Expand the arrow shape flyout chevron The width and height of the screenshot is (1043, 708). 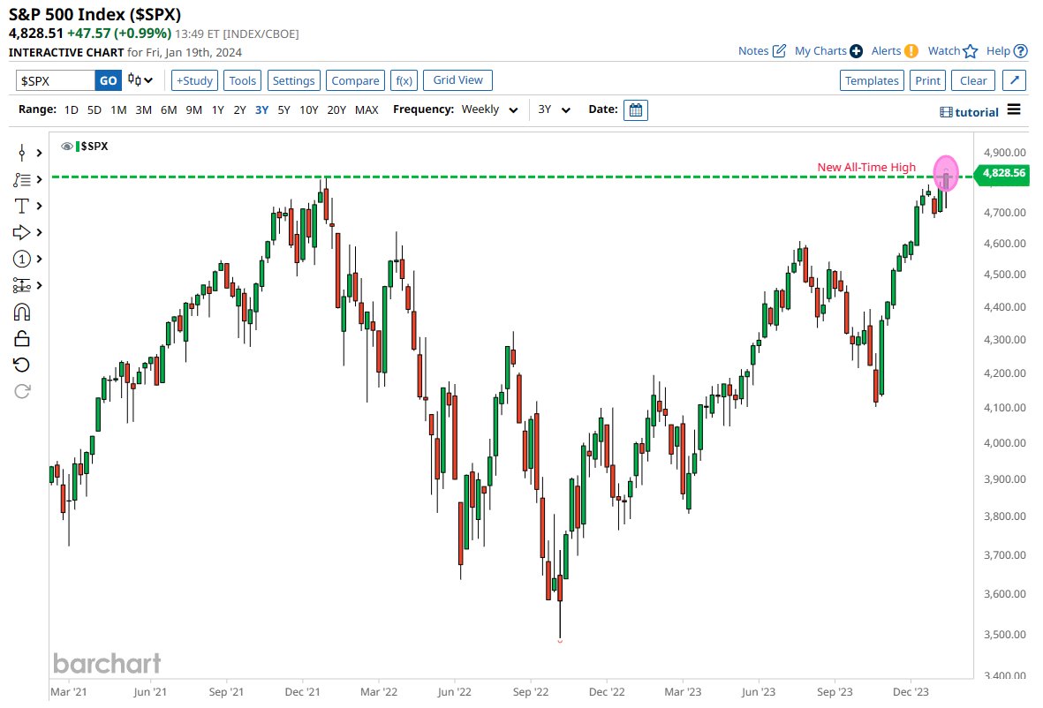39,232
